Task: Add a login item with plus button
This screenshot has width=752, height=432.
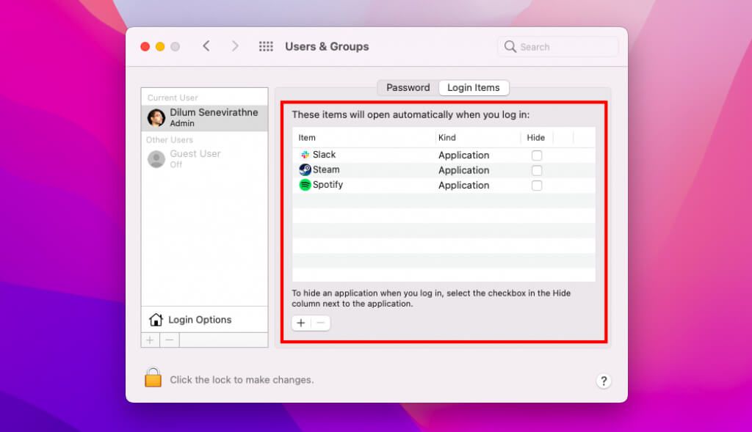Action: coord(300,323)
